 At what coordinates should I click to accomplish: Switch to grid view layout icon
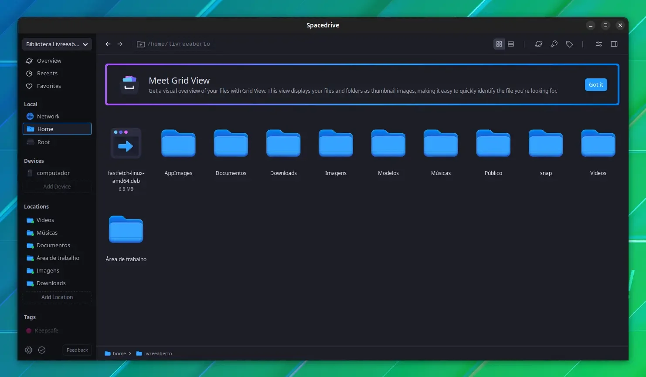pos(499,44)
